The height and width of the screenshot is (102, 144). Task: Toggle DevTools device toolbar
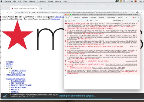(69, 17)
